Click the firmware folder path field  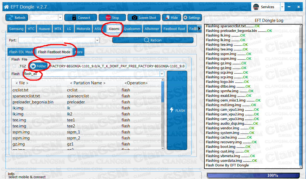click(x=117, y=66)
